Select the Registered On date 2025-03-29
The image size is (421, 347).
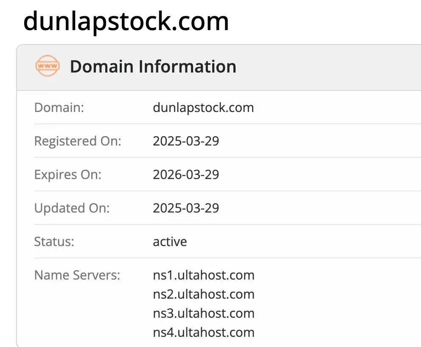coord(186,141)
